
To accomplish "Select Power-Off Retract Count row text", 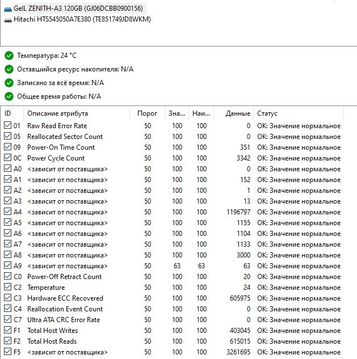I will (64, 277).
